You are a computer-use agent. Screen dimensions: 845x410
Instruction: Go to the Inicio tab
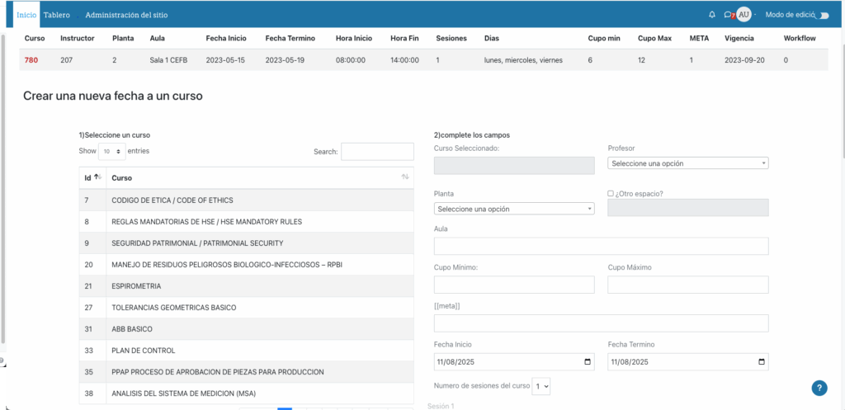point(26,15)
